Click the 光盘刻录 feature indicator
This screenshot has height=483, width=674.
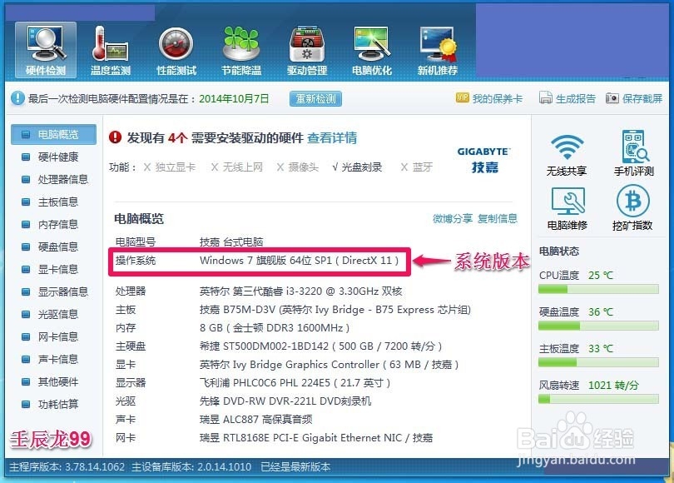(x=357, y=167)
